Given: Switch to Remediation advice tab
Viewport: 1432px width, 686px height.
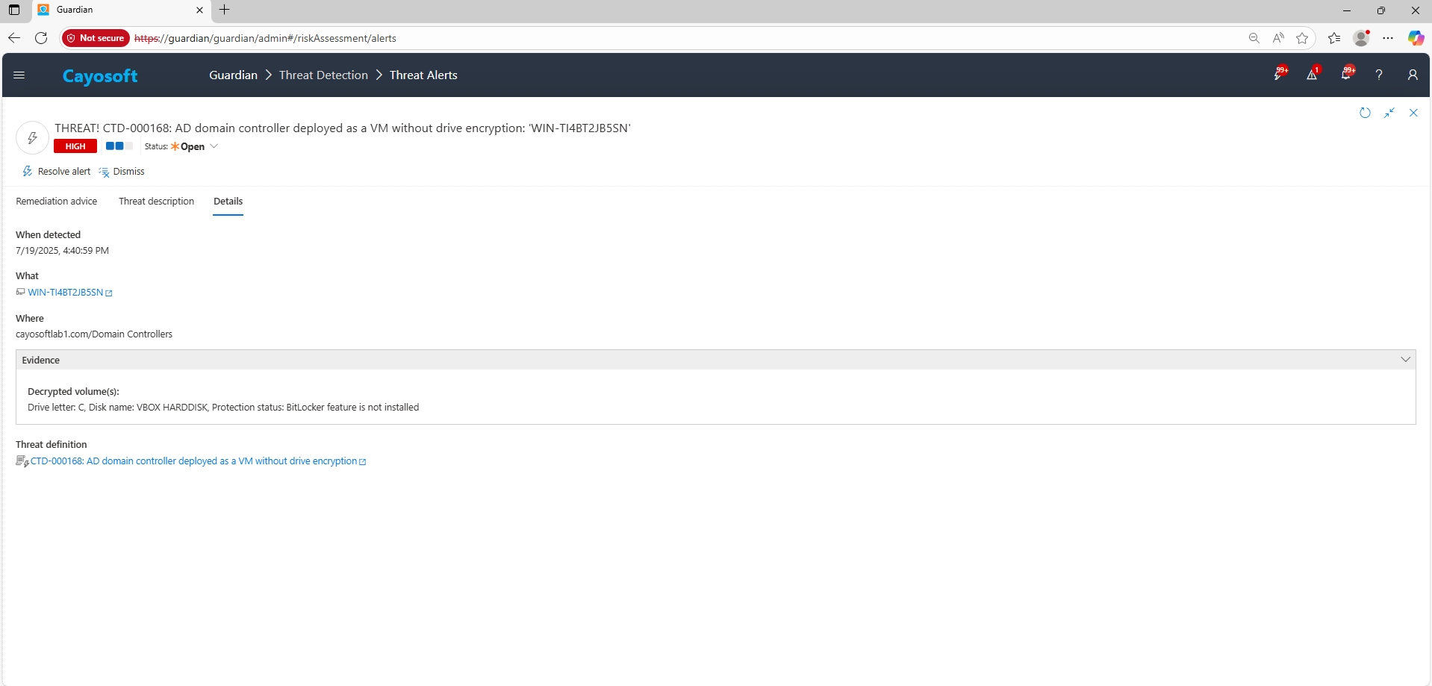Looking at the screenshot, I should [57, 202].
